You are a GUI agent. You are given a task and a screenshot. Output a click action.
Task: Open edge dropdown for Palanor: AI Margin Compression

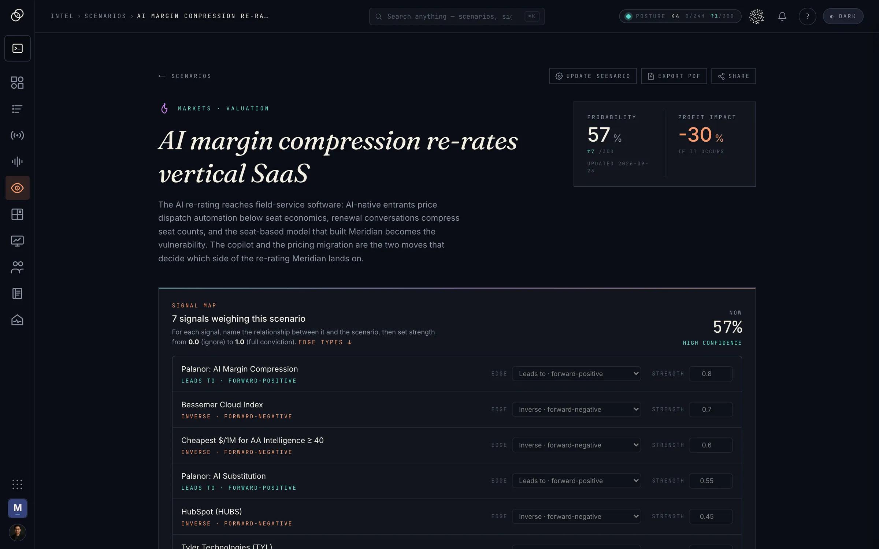click(576, 374)
